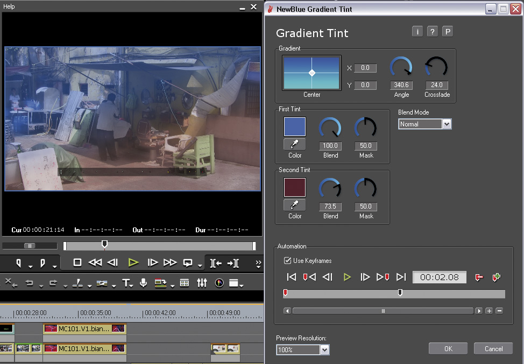Add a keyframe with the green plus icon
This screenshot has height=364, width=524.
click(496, 277)
